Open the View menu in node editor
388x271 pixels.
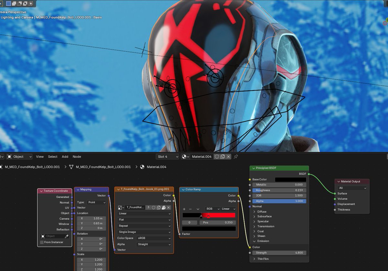[40, 157]
